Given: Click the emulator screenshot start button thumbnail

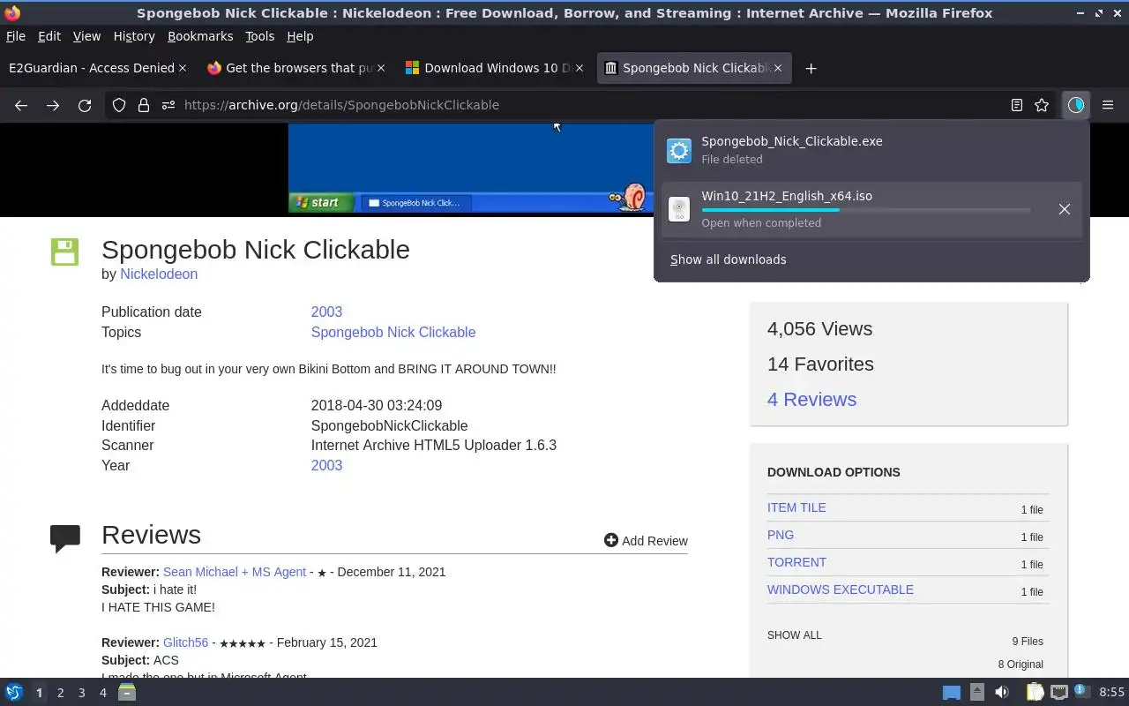Looking at the screenshot, I should click(x=323, y=202).
